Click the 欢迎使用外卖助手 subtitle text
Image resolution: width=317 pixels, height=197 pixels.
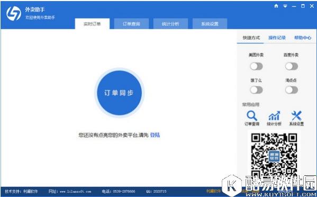point(40,17)
